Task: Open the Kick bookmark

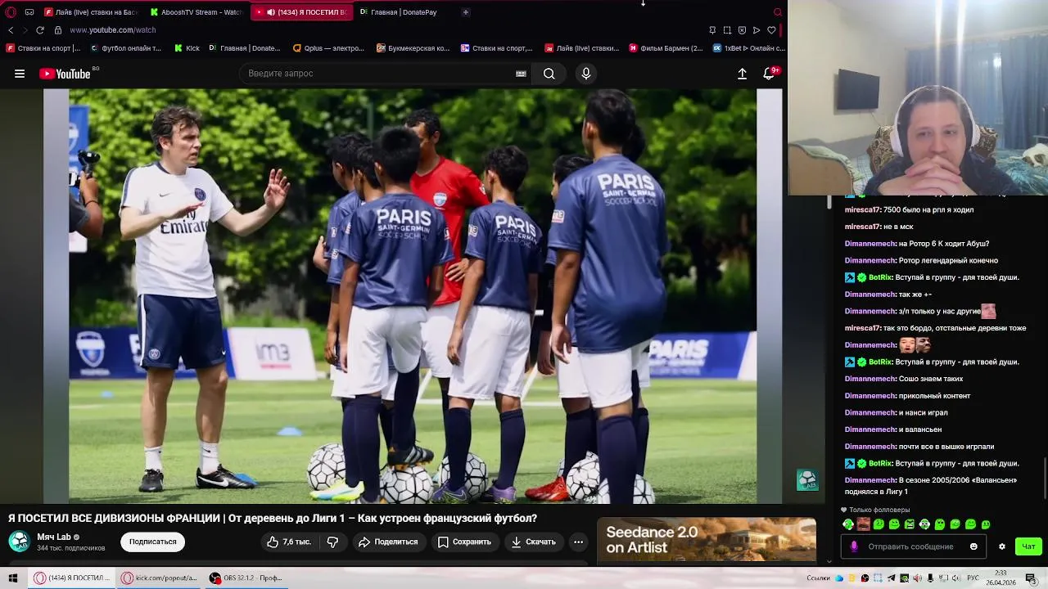Action: (187, 48)
